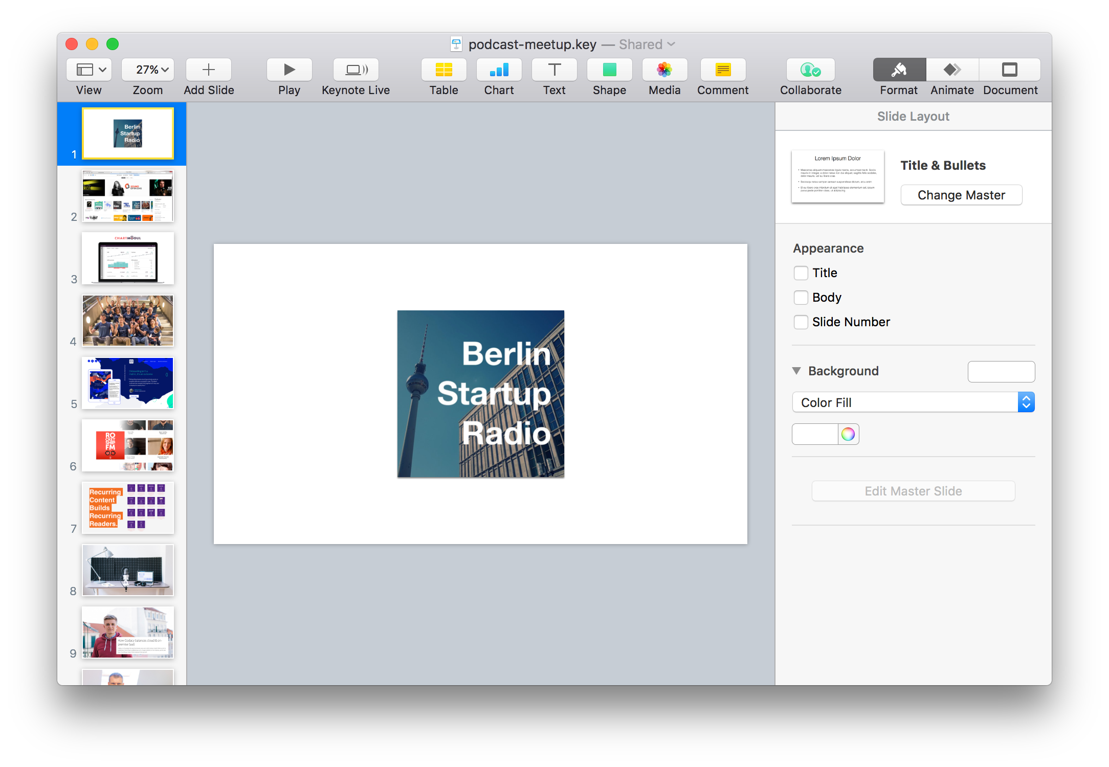Select slide 7 thumbnail Recurring Content
This screenshot has height=767, width=1109.
click(128, 508)
